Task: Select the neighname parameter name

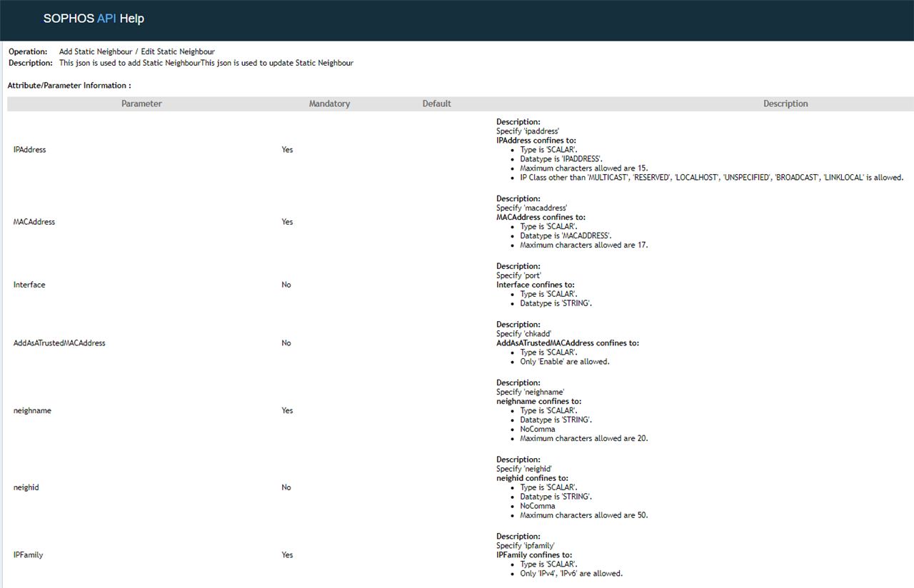Action: (x=32, y=411)
